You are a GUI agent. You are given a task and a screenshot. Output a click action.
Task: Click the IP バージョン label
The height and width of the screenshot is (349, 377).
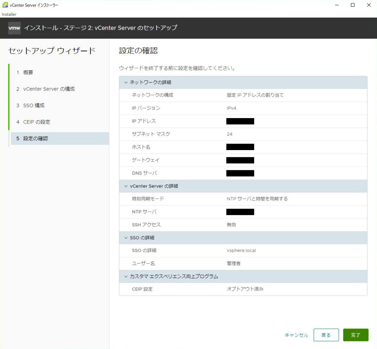(x=146, y=108)
